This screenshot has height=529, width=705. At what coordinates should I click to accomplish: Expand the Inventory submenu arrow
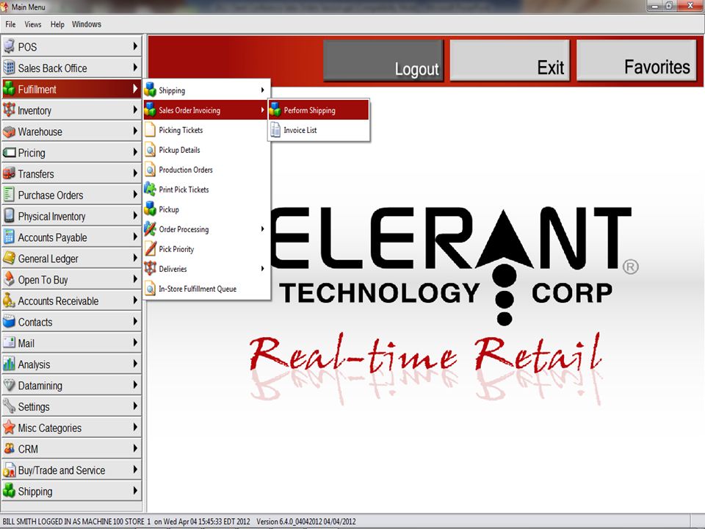point(135,109)
